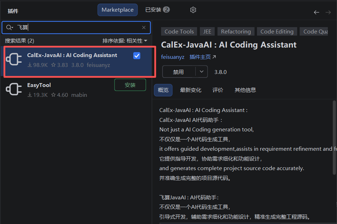Click the Code Editing tag
The width and height of the screenshot is (337, 224).
pos(277,32)
